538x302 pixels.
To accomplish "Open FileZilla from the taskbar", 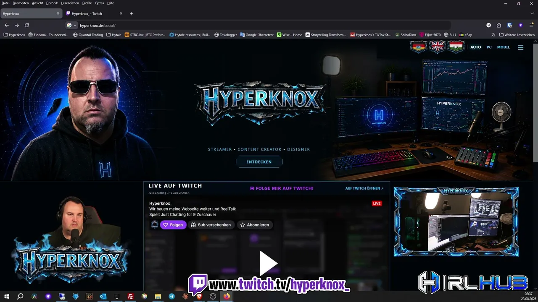I will (131, 297).
